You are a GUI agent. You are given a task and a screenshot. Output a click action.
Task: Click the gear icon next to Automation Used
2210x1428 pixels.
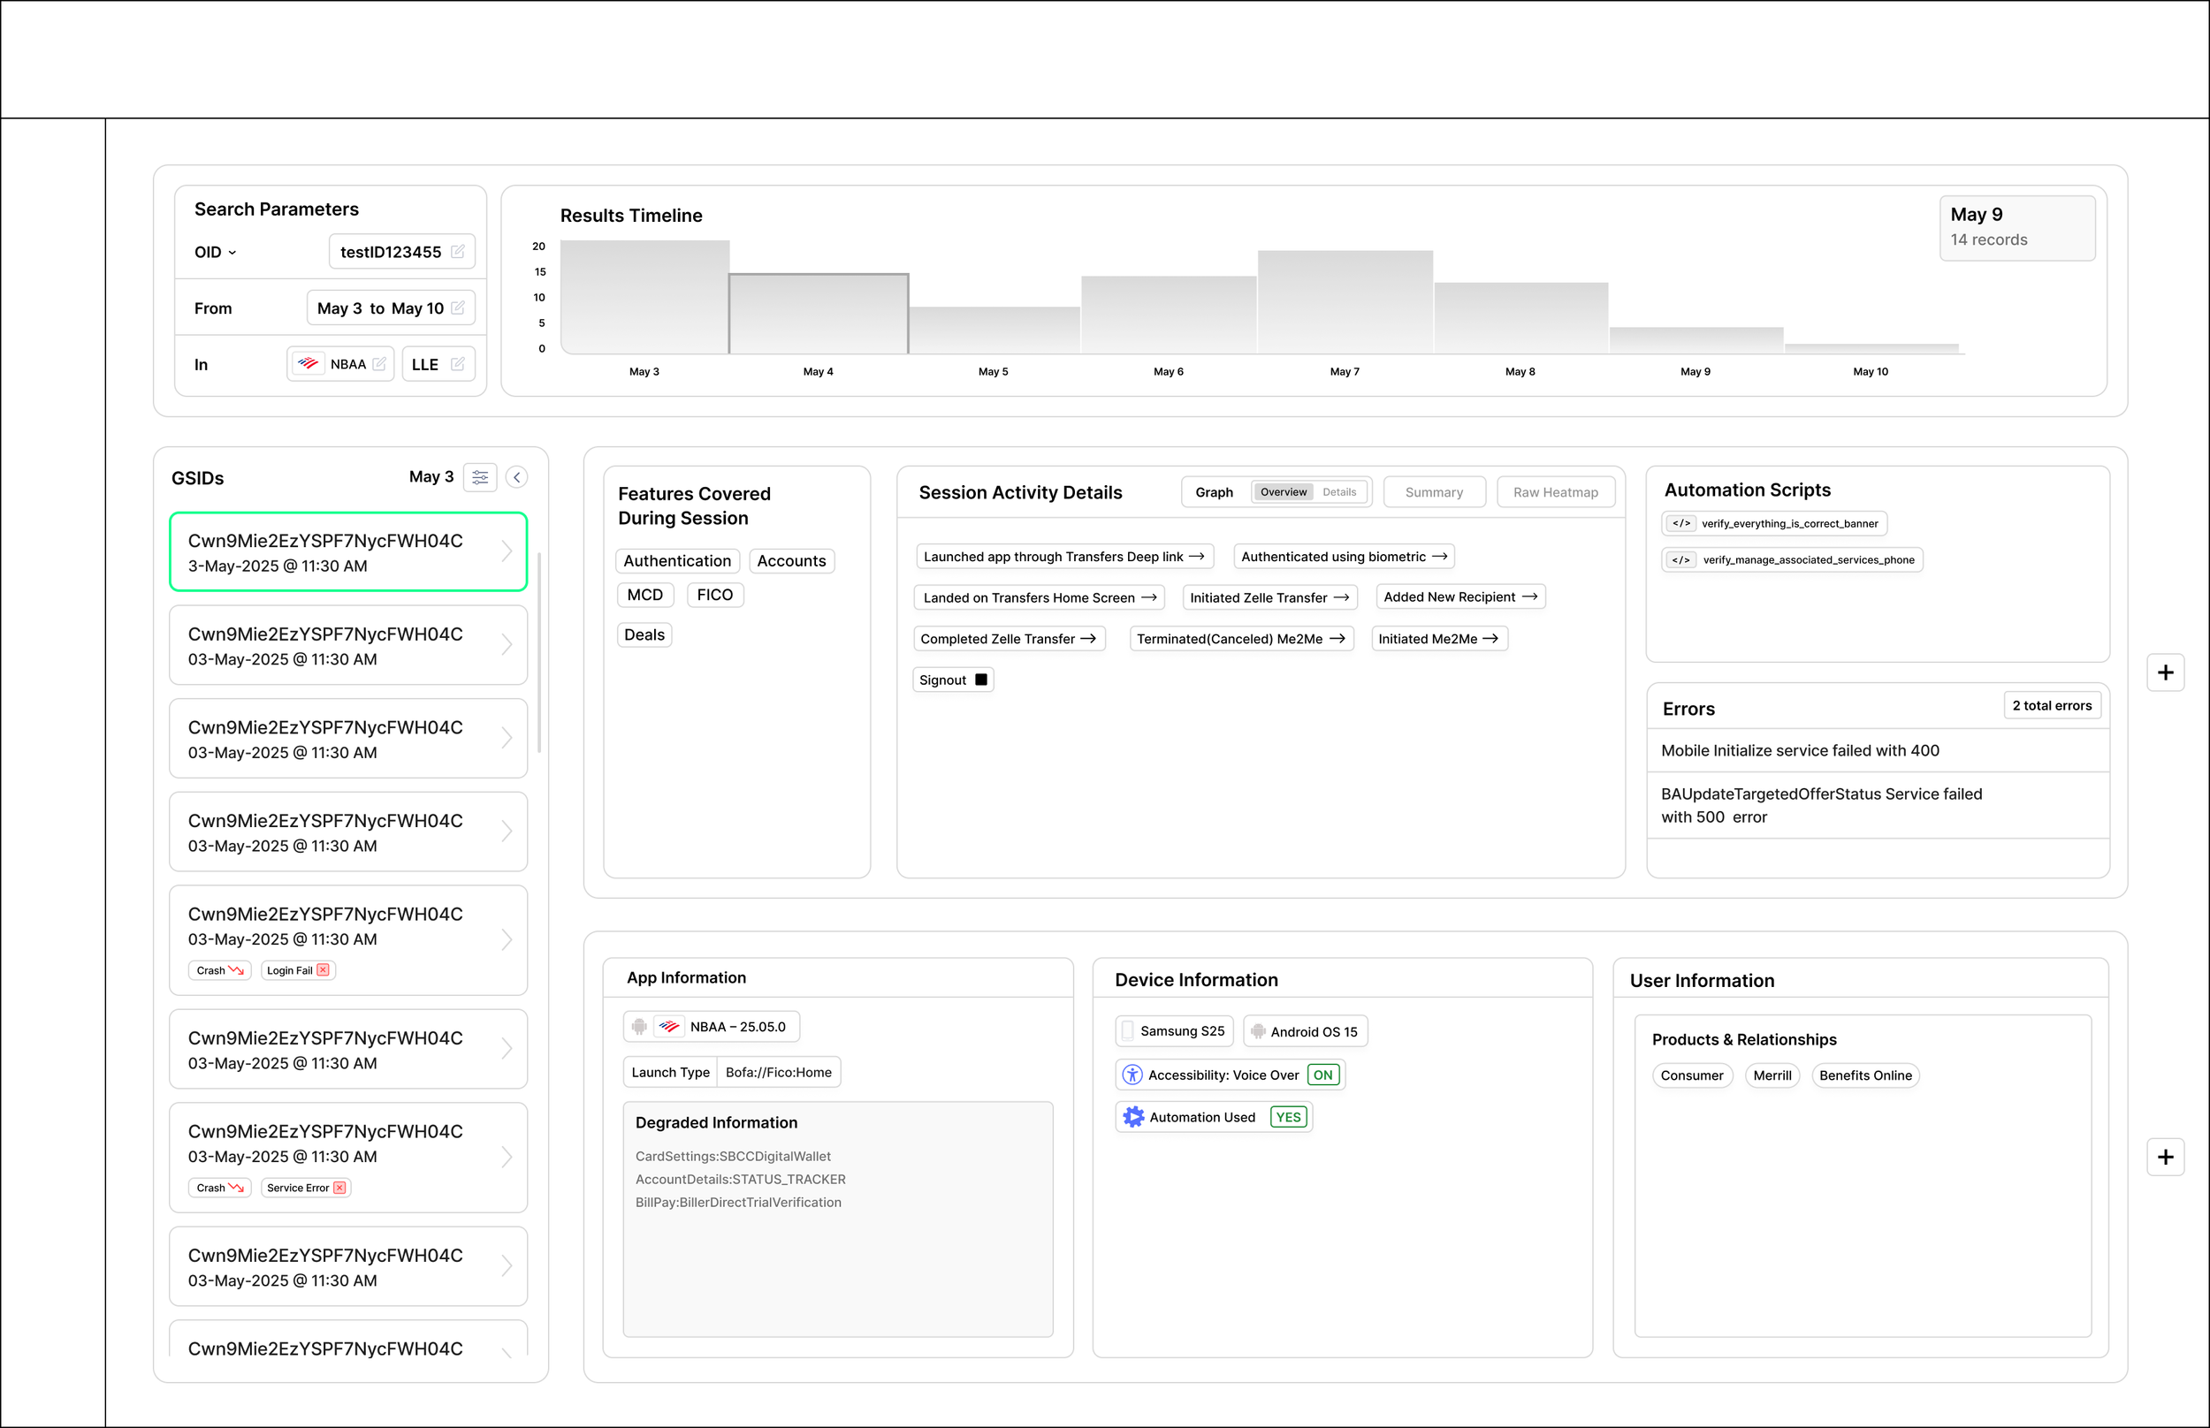[x=1132, y=1116]
